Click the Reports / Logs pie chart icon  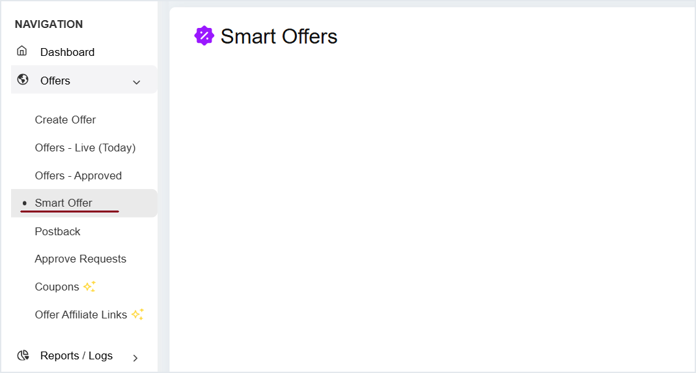pos(23,355)
